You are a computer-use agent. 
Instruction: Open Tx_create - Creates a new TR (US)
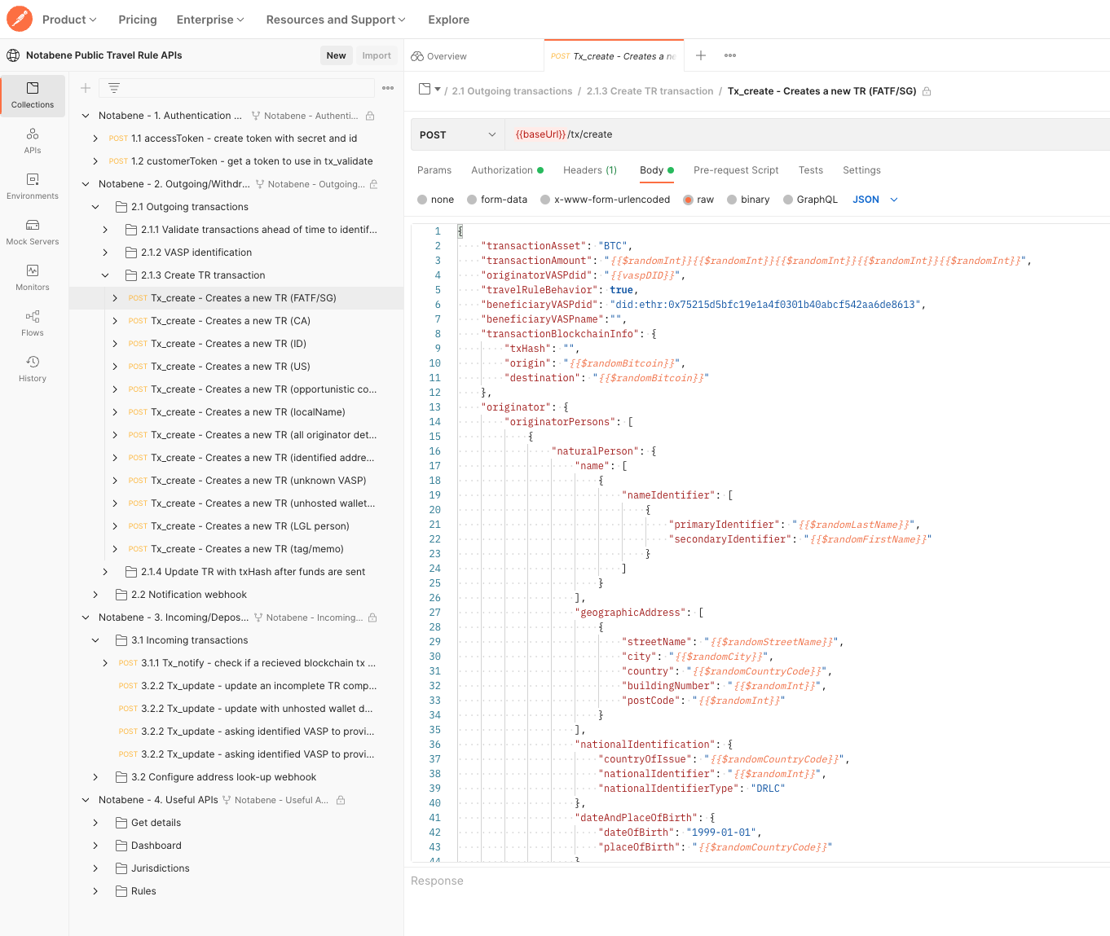point(231,367)
